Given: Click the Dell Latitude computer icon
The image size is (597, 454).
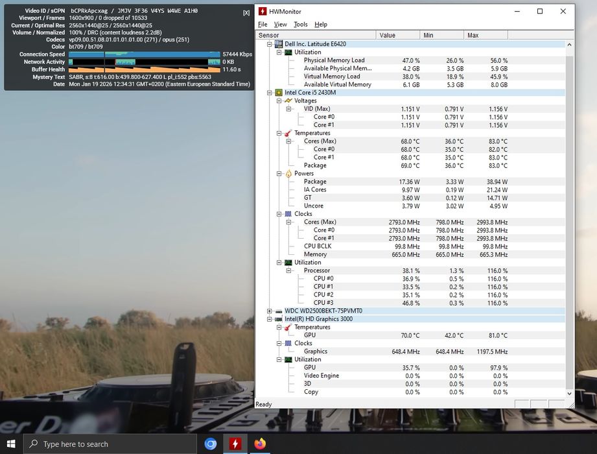Looking at the screenshot, I should coord(279,44).
